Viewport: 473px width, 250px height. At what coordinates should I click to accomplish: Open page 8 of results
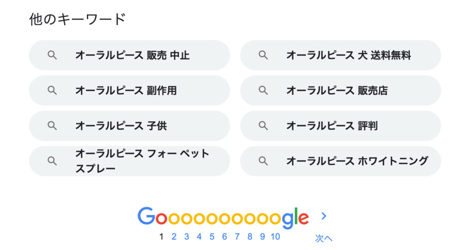pyautogui.click(x=250, y=237)
